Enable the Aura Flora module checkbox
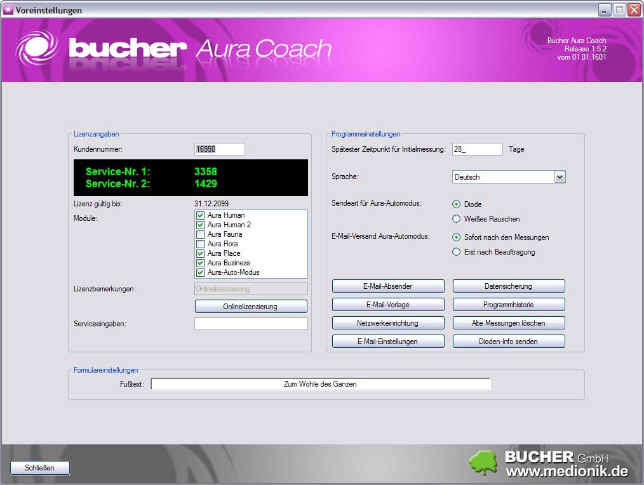Screen dimensions: 644x485 click(x=201, y=244)
